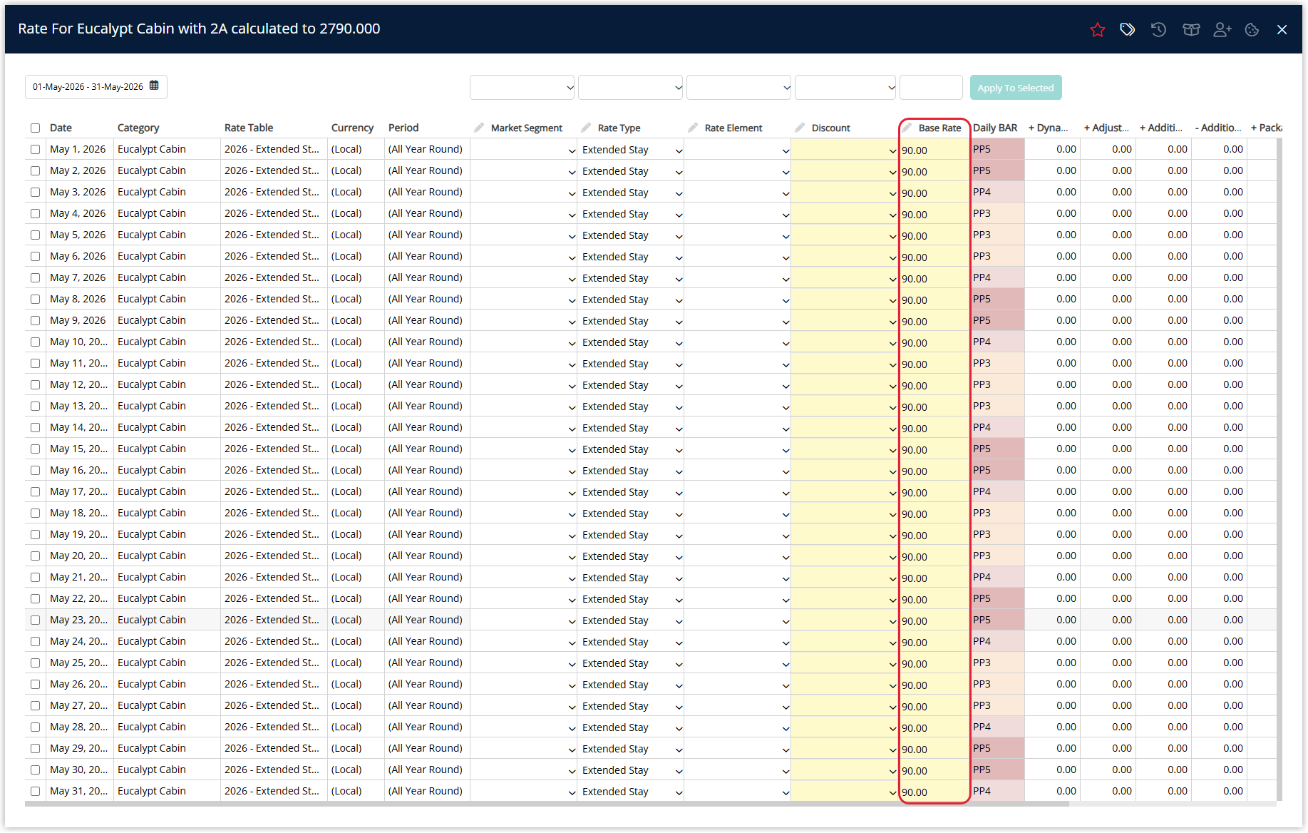Open bulk-edit dropdown above Rate Element
Viewport: 1308px width, 833px height.
coord(739,88)
